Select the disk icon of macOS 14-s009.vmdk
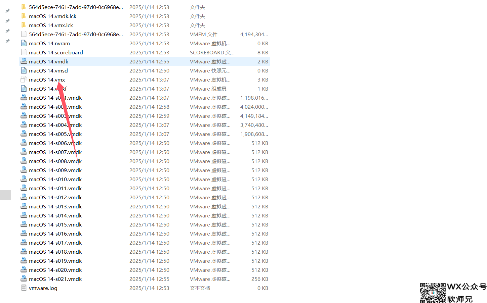Screen dimensions: 487x303 [24, 170]
